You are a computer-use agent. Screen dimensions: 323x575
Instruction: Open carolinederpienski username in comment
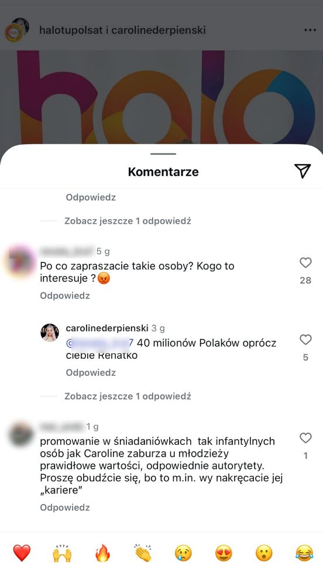[107, 328]
